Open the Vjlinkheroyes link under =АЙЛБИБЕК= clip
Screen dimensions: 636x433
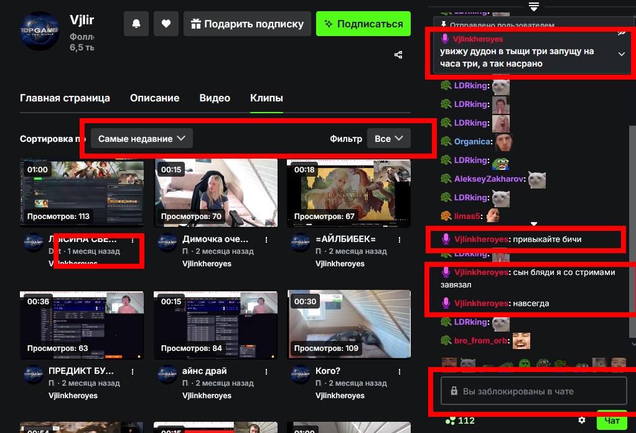340,264
